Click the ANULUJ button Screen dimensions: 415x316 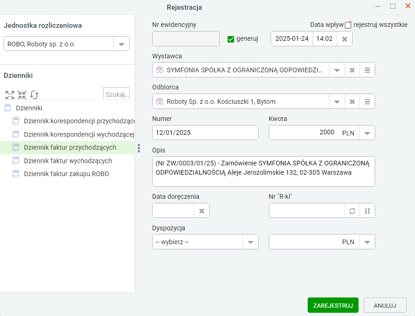[x=385, y=305]
